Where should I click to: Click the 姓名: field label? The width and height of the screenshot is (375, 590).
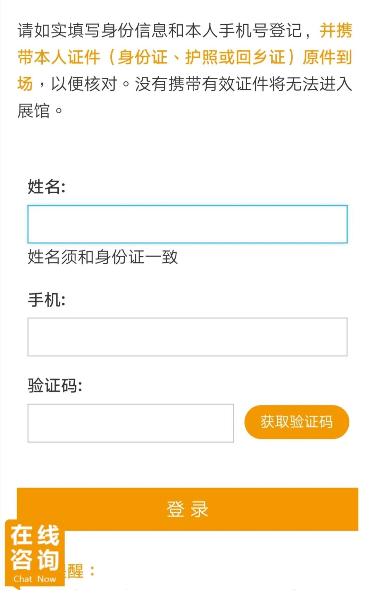(47, 187)
